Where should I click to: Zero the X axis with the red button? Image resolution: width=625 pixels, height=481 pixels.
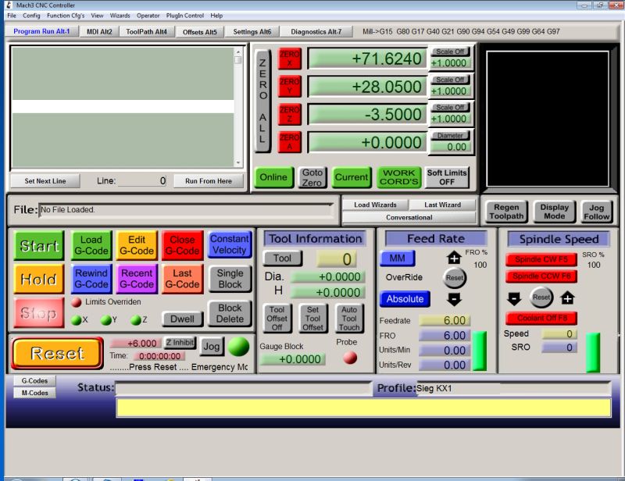pyautogui.click(x=289, y=59)
